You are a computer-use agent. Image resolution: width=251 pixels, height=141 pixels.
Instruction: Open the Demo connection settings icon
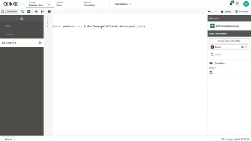(242, 47)
